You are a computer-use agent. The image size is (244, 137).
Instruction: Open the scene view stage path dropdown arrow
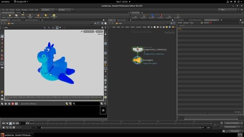pos(91,23)
